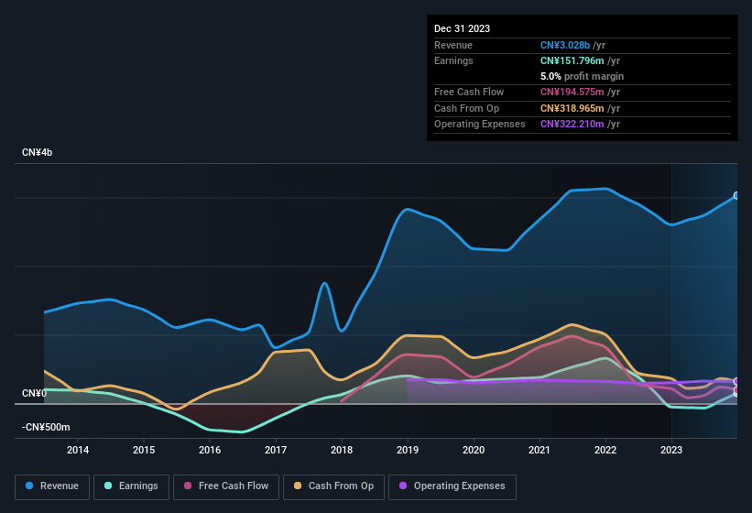Click the blue Revenue endpoint marker
The image size is (752, 513).
736,196
